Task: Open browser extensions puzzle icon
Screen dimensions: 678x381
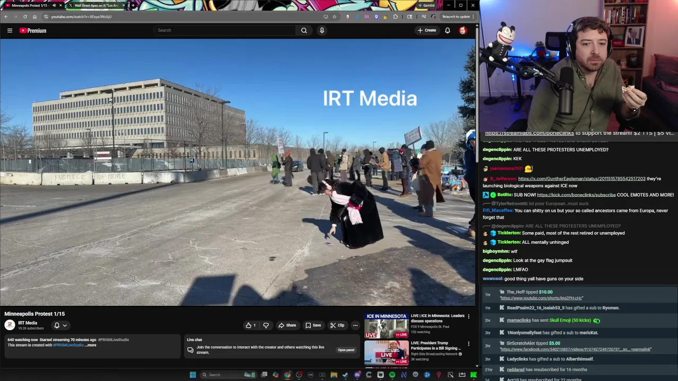Action: pos(395,16)
